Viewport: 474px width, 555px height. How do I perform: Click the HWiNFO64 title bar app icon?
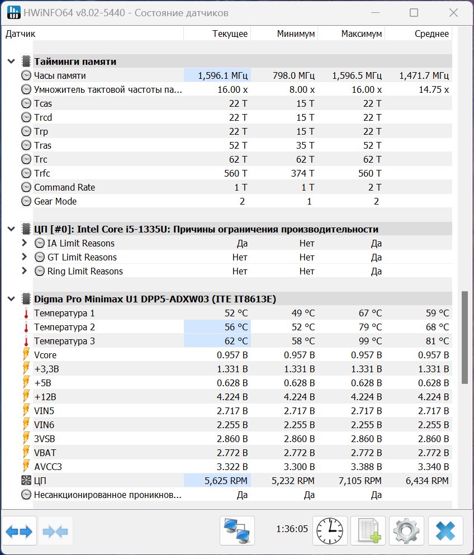click(x=13, y=12)
